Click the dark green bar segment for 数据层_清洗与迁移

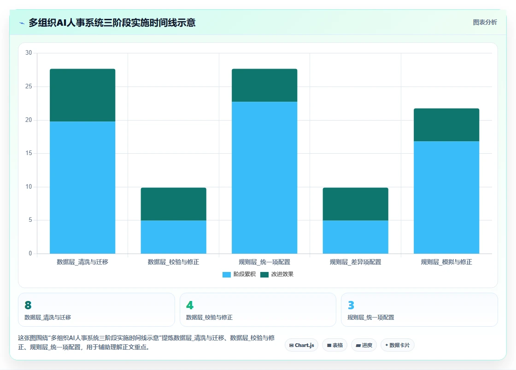pyautogui.click(x=82, y=95)
